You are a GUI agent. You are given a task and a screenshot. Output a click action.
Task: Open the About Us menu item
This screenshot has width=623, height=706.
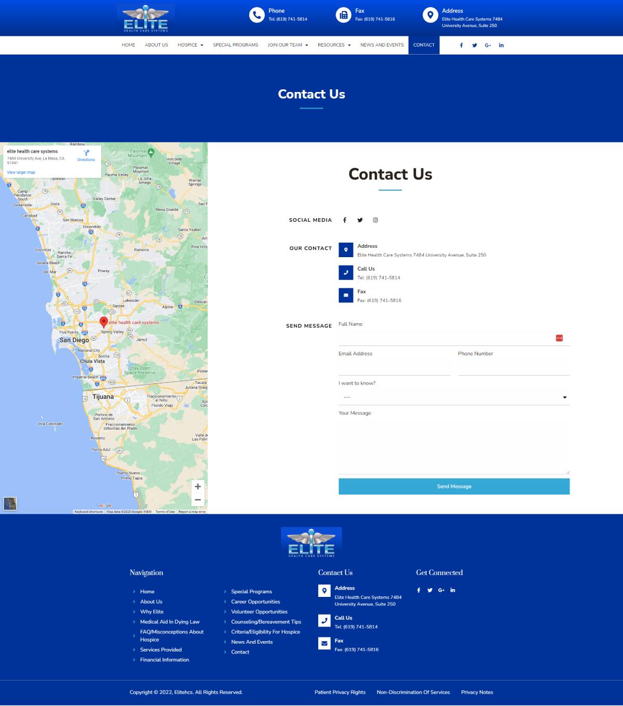156,45
